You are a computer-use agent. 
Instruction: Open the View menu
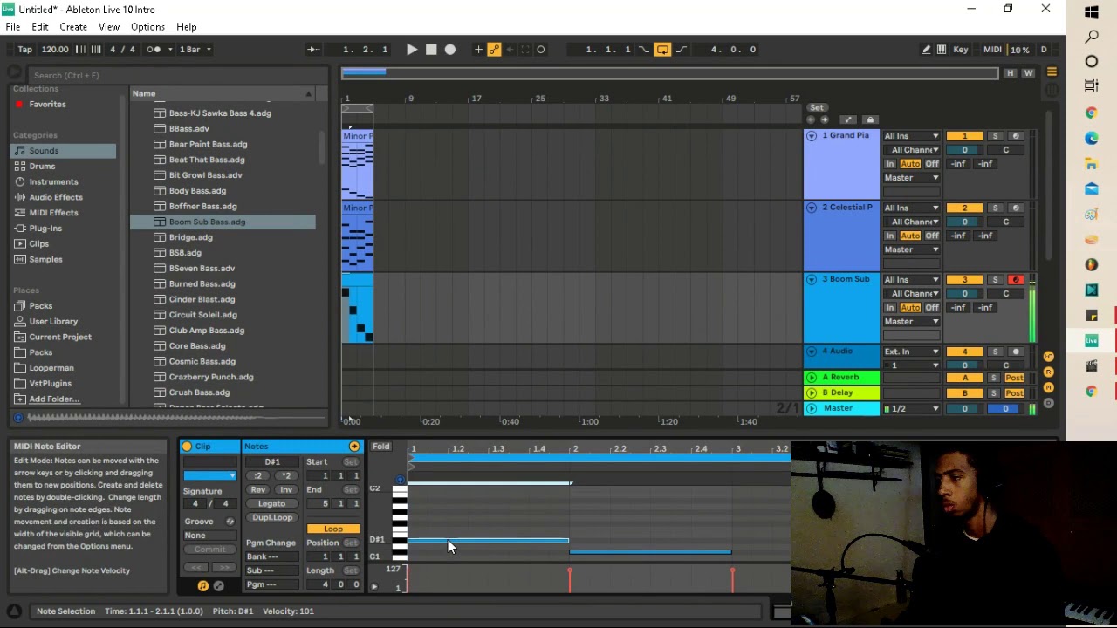click(109, 27)
